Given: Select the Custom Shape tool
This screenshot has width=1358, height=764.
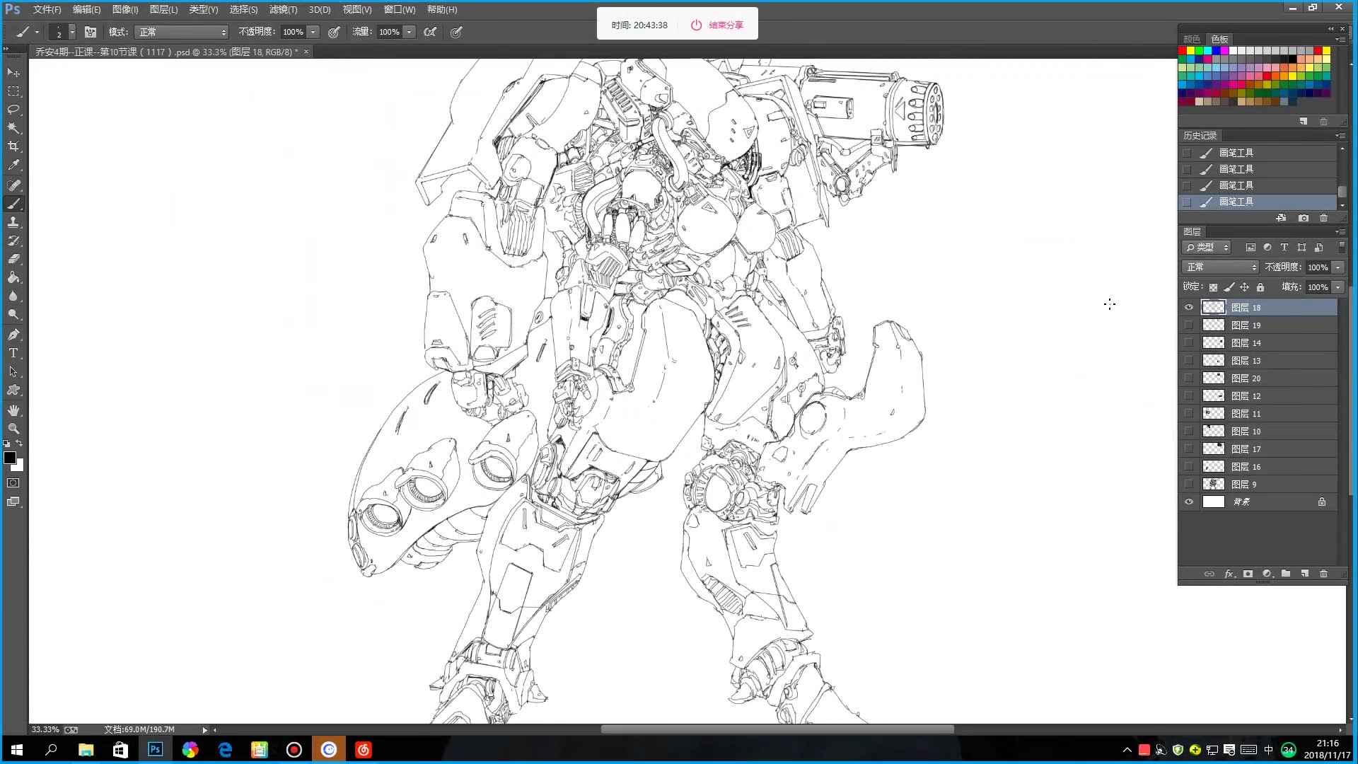Looking at the screenshot, I should (x=13, y=390).
